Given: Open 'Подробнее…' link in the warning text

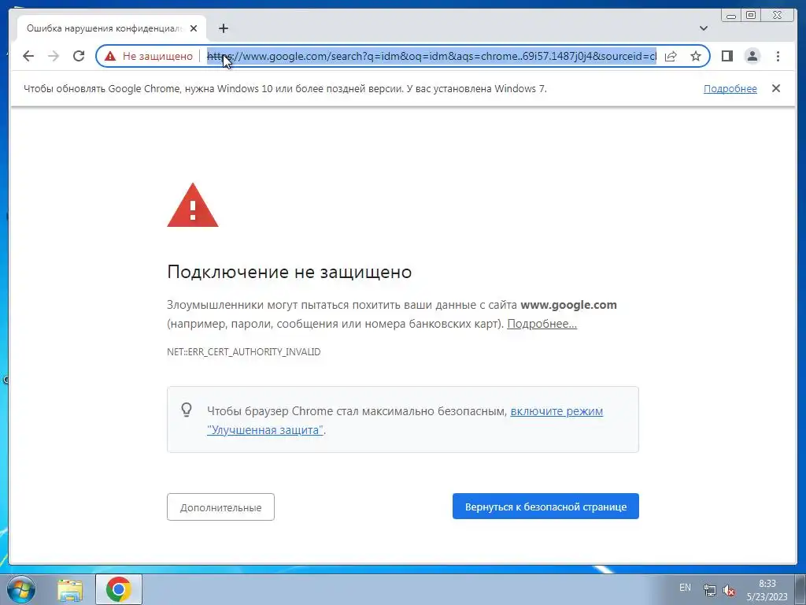Looking at the screenshot, I should [542, 324].
